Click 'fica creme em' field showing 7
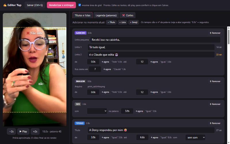The image size is (230, 144). [x=95, y=69]
